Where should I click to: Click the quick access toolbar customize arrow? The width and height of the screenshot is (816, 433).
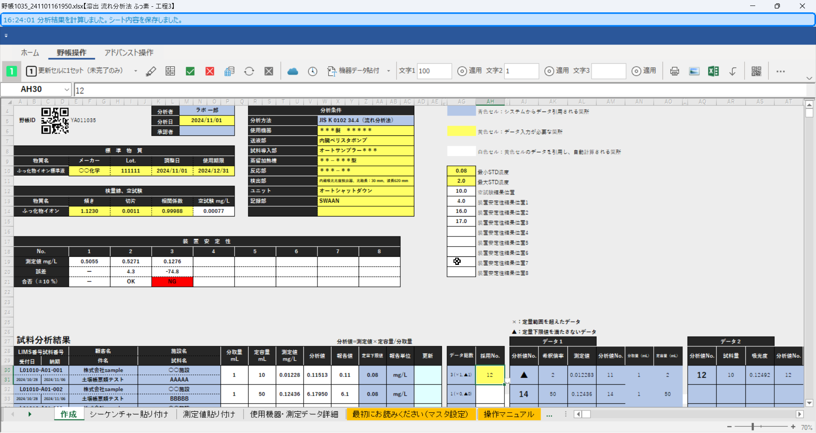click(x=6, y=36)
